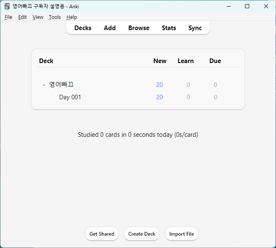Select the 영어빠끄 parent deck
This screenshot has width=276, height=248.
tap(61, 84)
